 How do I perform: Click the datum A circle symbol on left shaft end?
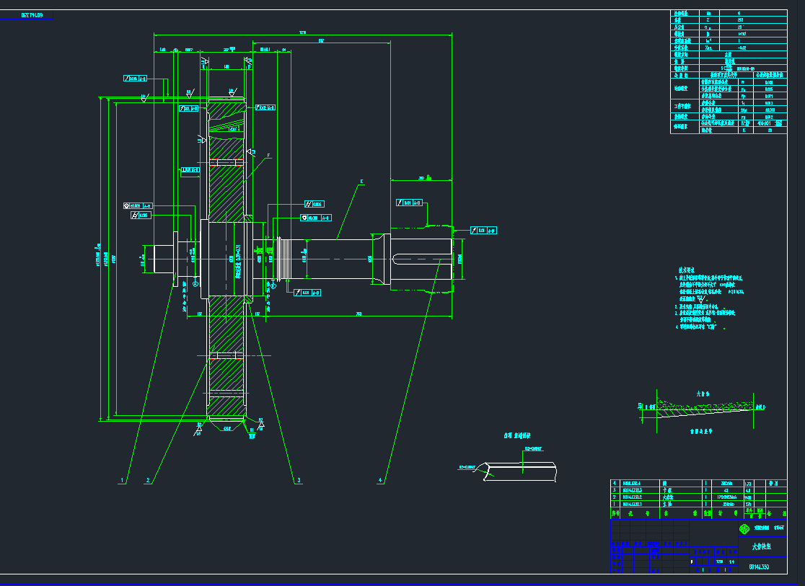pyautogui.click(x=195, y=284)
